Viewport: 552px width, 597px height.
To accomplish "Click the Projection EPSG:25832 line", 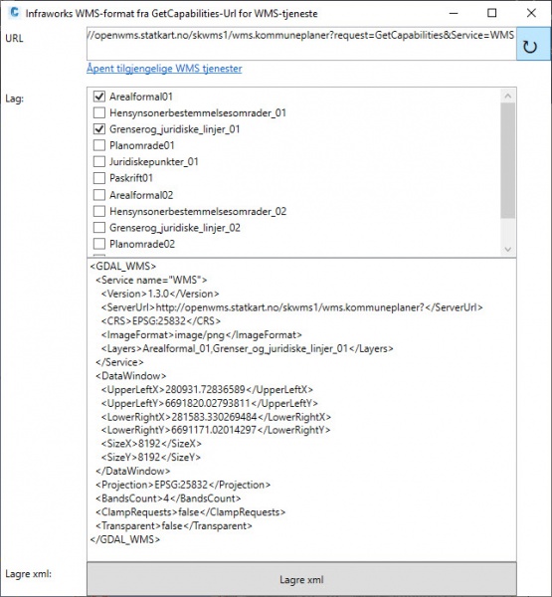I will click(183, 486).
